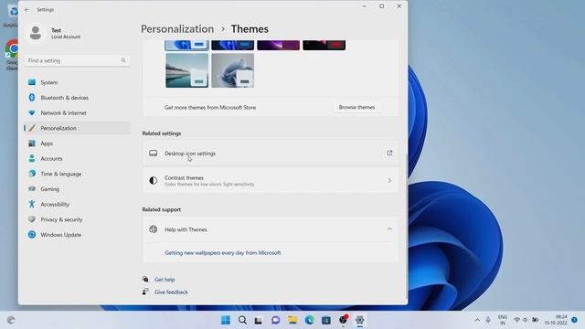
Task: Choose the purple glow theme thumbnail
Action: [278, 45]
